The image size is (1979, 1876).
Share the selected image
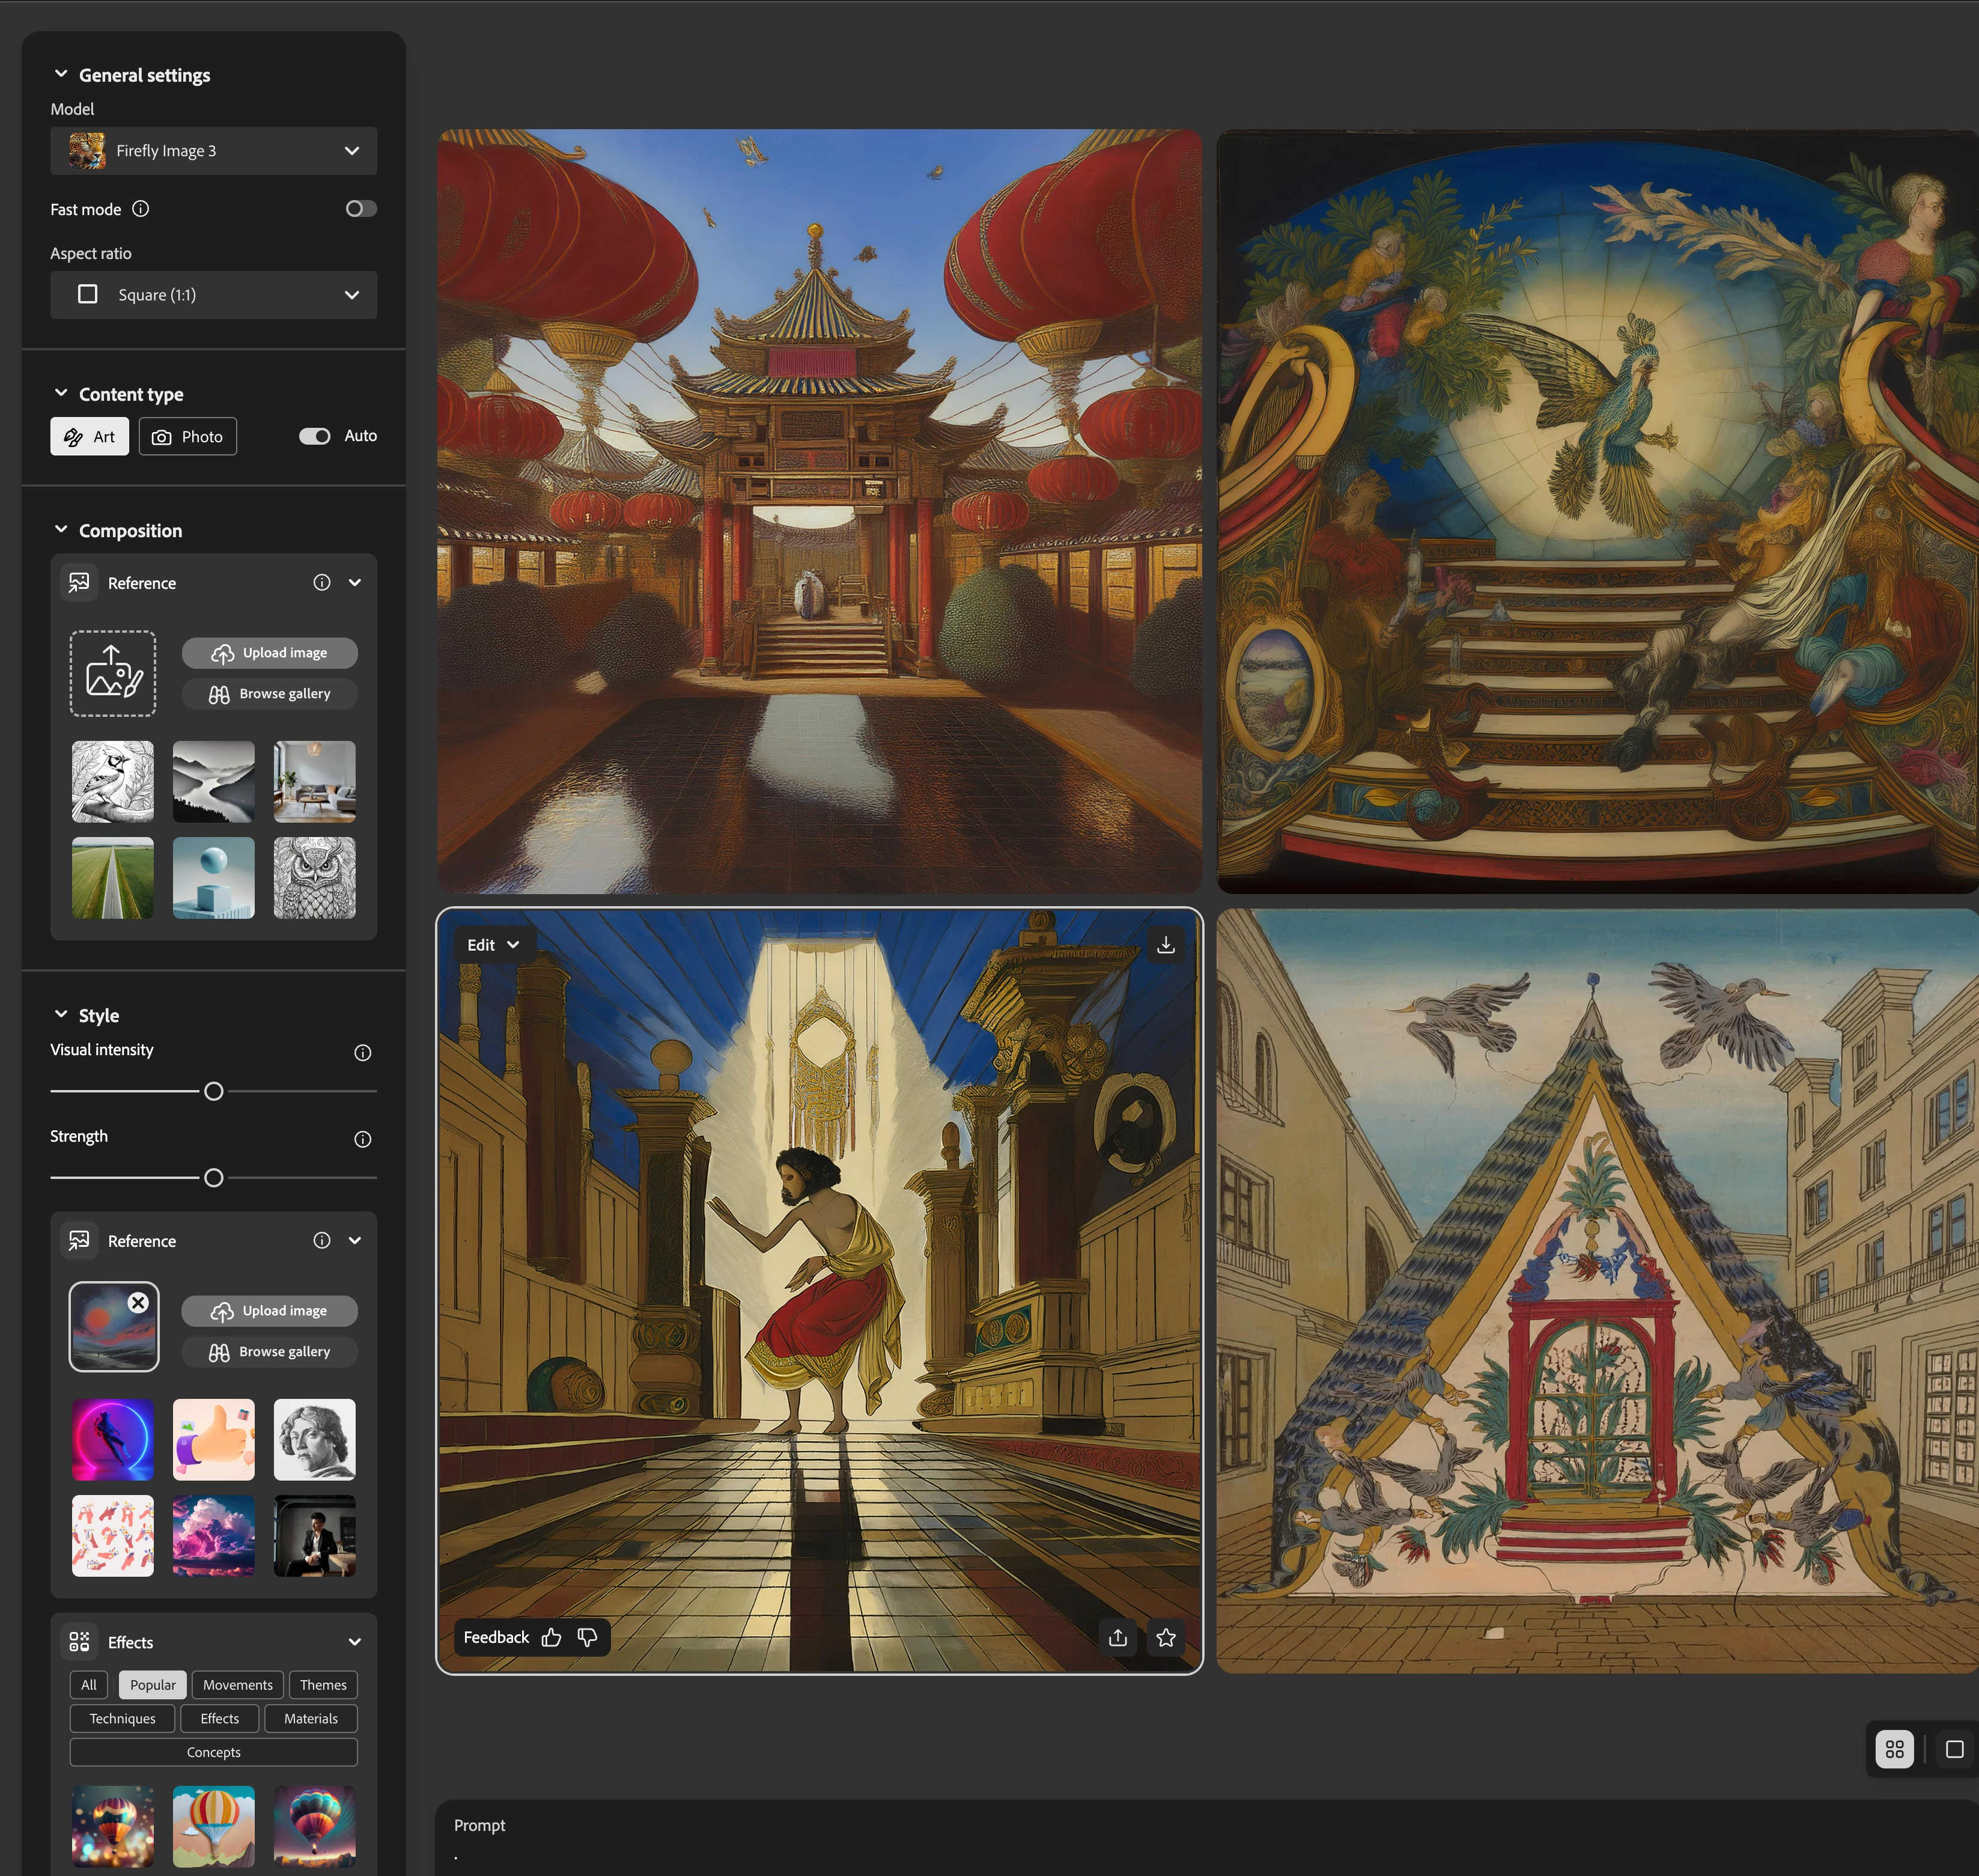point(1118,1637)
